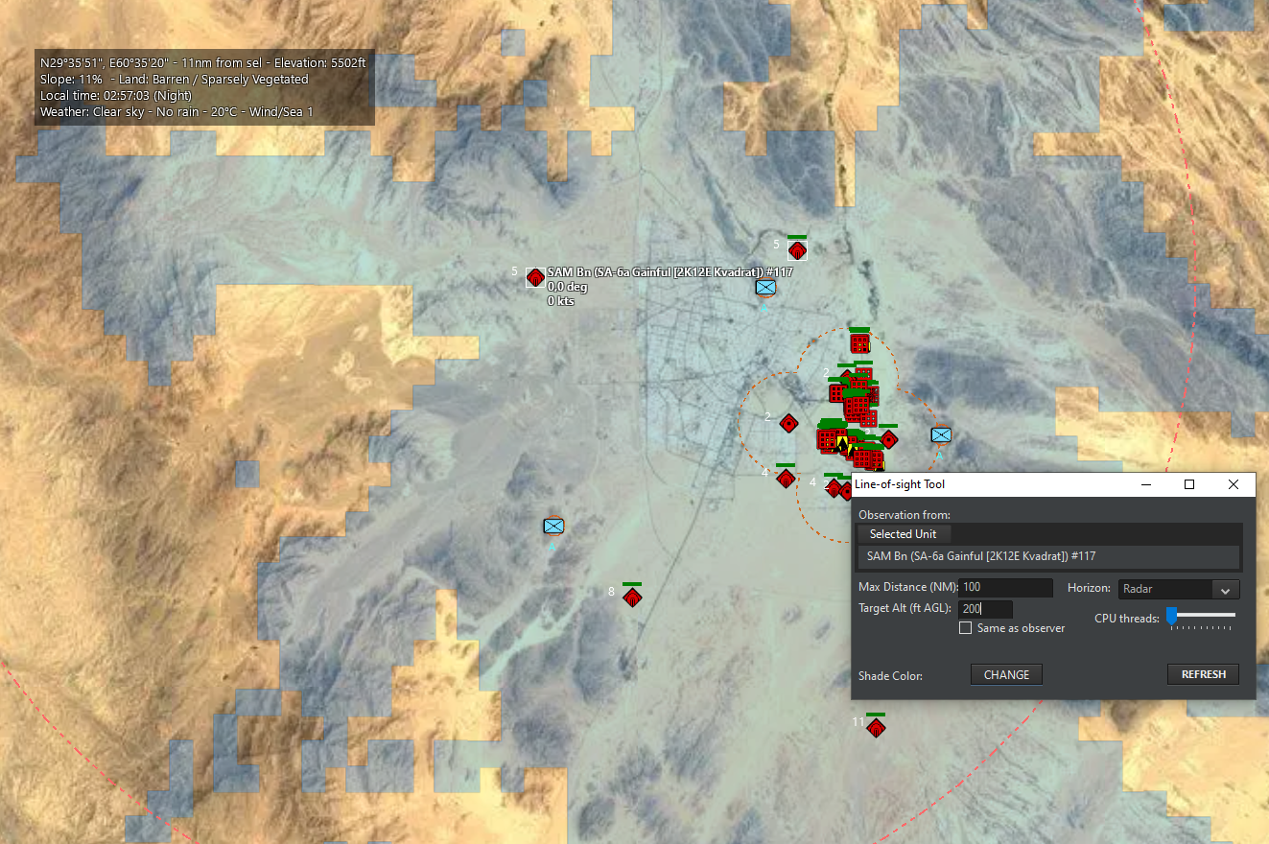Click the 'Shade Color:' label
Screen dimensions: 1269x844
890,676
